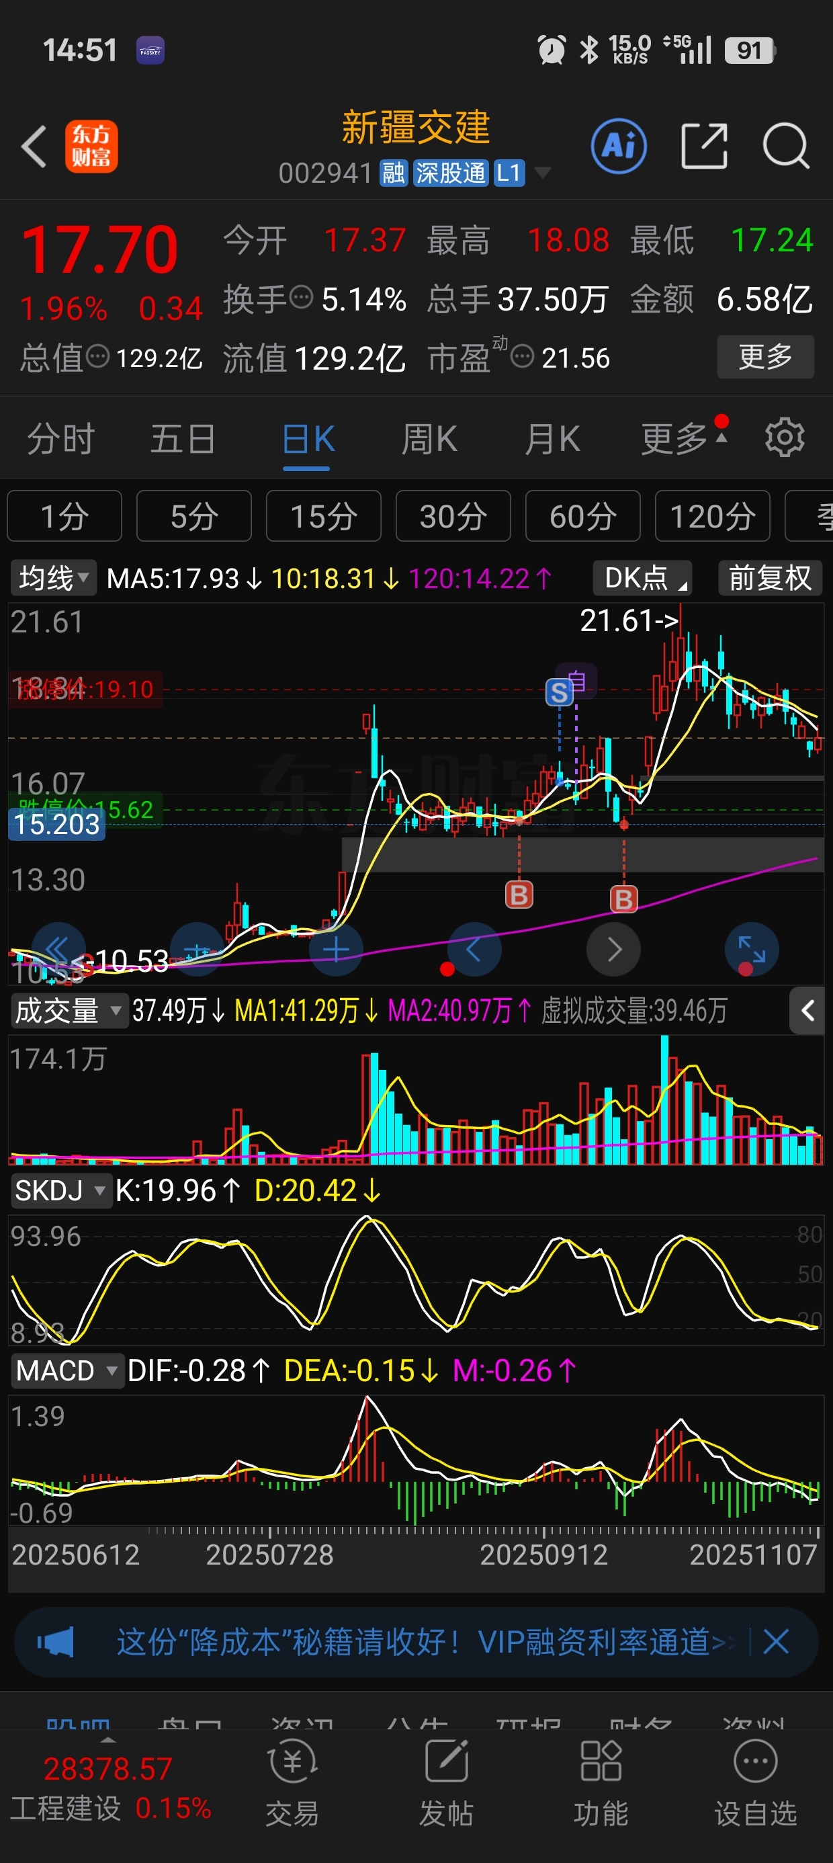Viewport: 833px width, 1863px height.
Task: Close the VIP financing banner
Action: (776, 1642)
